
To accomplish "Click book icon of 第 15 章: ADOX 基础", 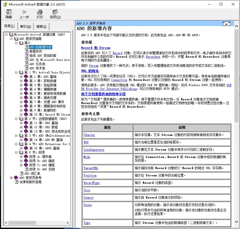I will 26,148.
